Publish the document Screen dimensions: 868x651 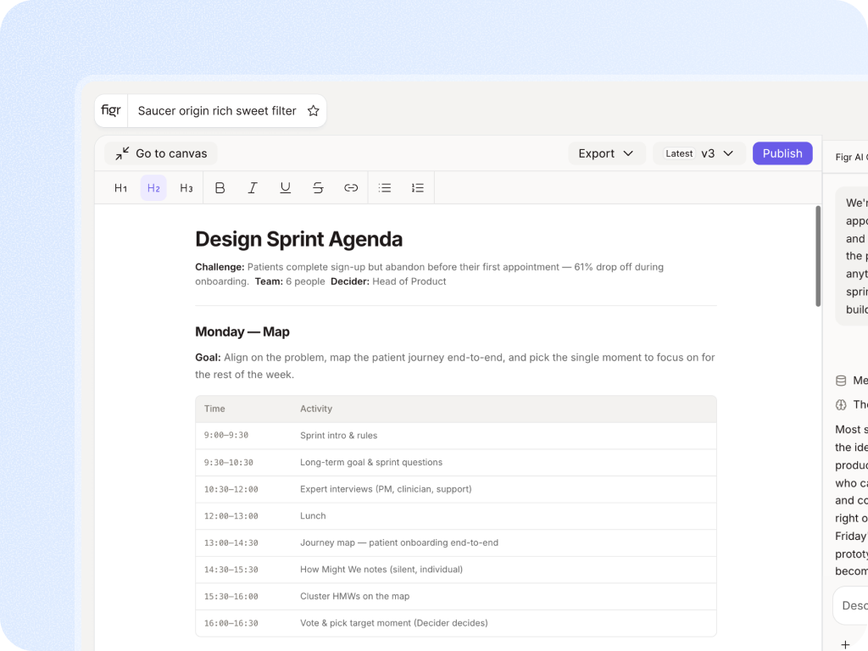(x=782, y=153)
